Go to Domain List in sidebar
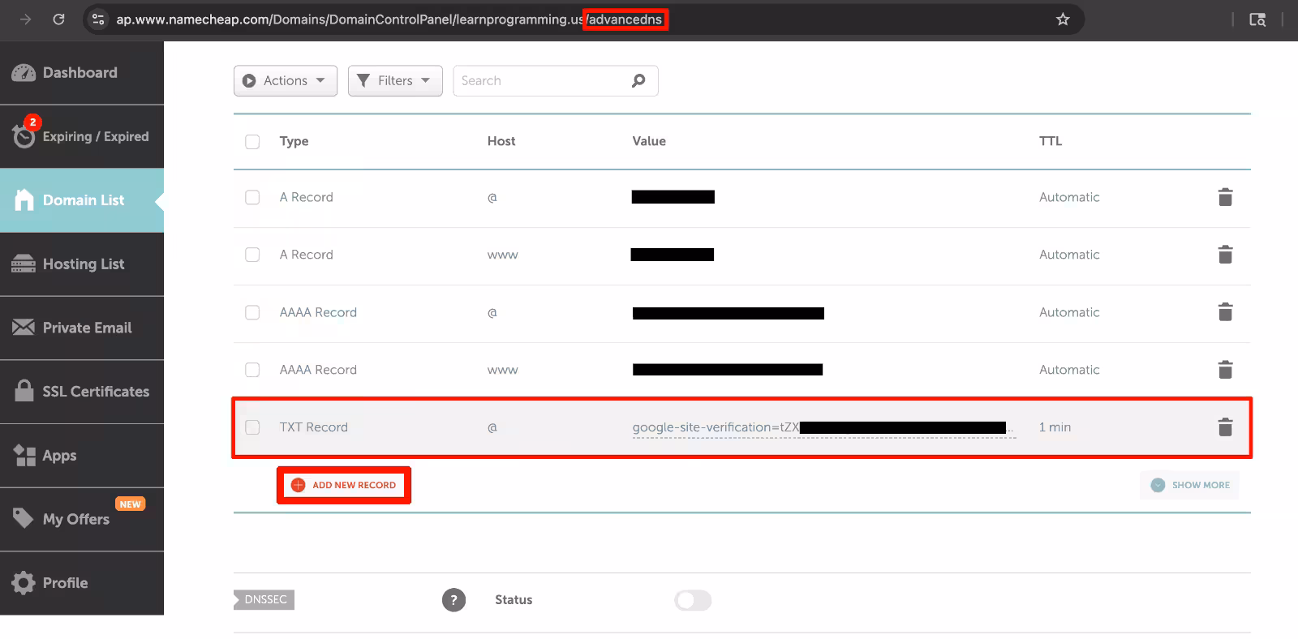This screenshot has width=1298, height=639. 81,200
